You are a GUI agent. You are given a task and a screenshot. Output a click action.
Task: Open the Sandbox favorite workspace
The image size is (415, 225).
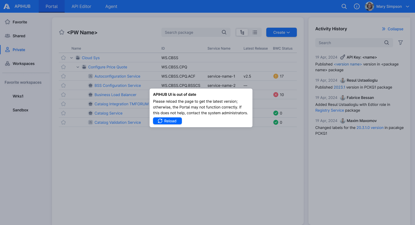[20, 110]
